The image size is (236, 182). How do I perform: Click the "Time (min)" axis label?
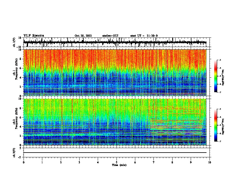[119, 165]
